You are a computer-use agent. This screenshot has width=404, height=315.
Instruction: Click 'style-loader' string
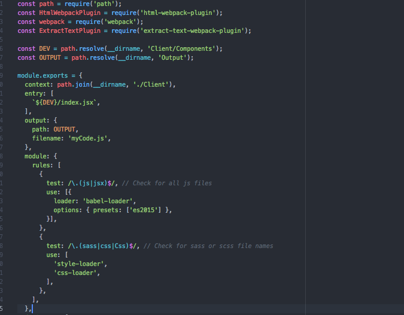tap(78, 264)
